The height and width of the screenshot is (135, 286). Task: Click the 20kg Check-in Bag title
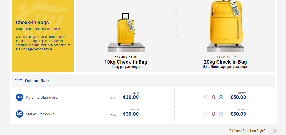pos(225,62)
